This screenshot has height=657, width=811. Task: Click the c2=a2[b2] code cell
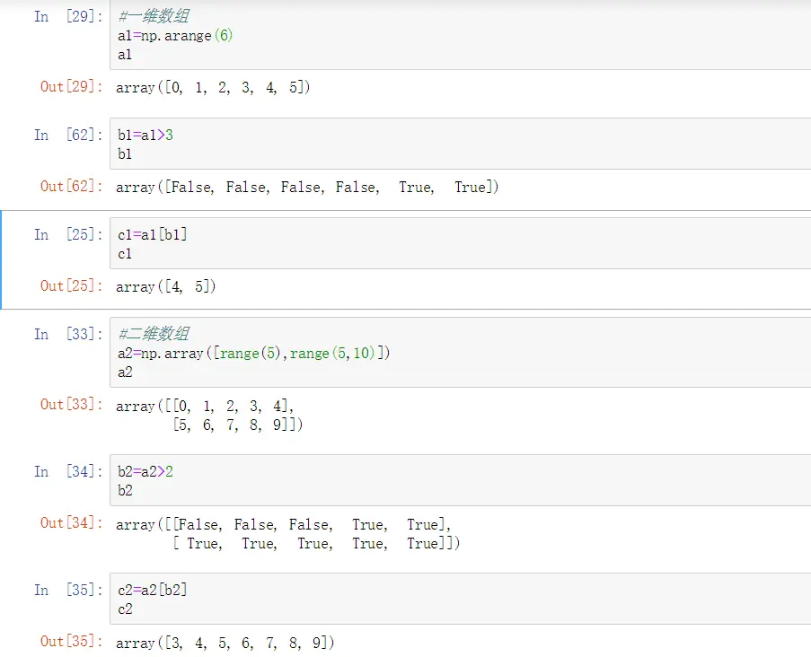pos(449,599)
